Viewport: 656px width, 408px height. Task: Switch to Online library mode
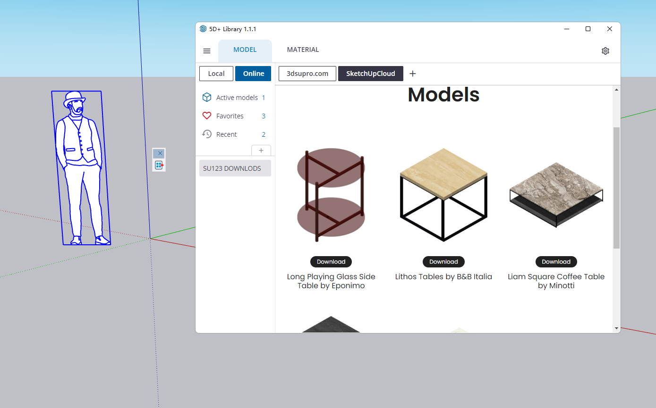[x=253, y=74]
